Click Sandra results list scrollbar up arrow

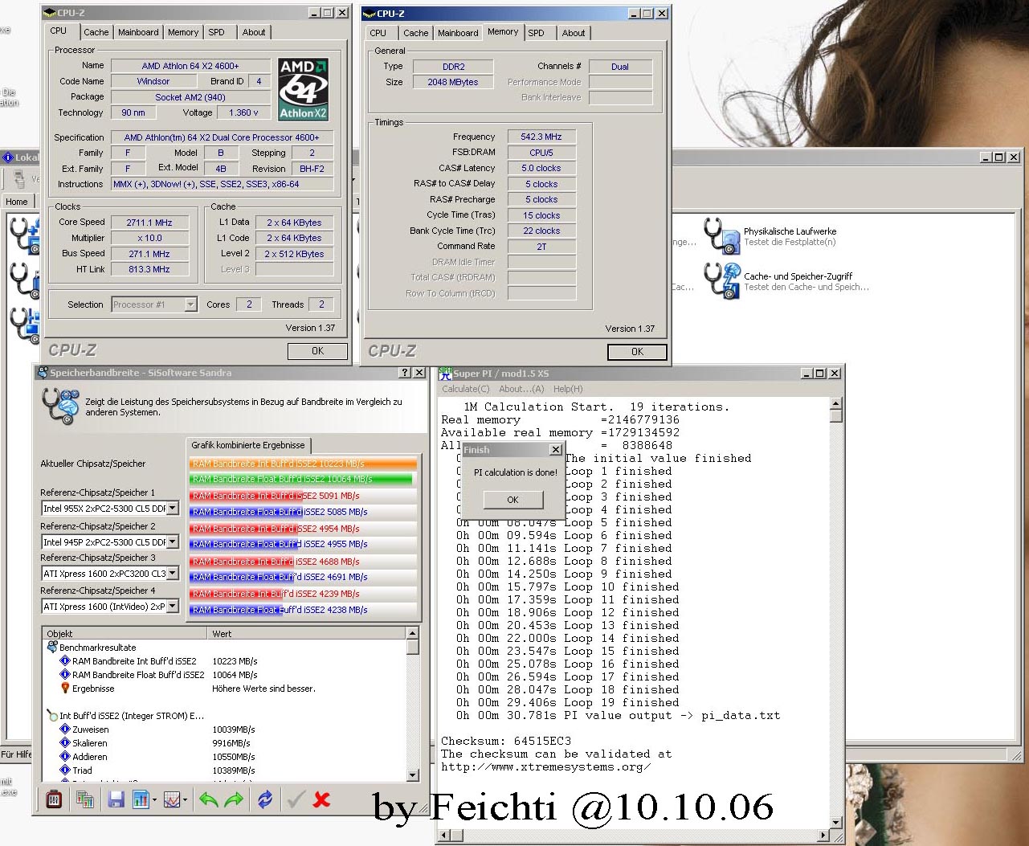pyautogui.click(x=413, y=635)
